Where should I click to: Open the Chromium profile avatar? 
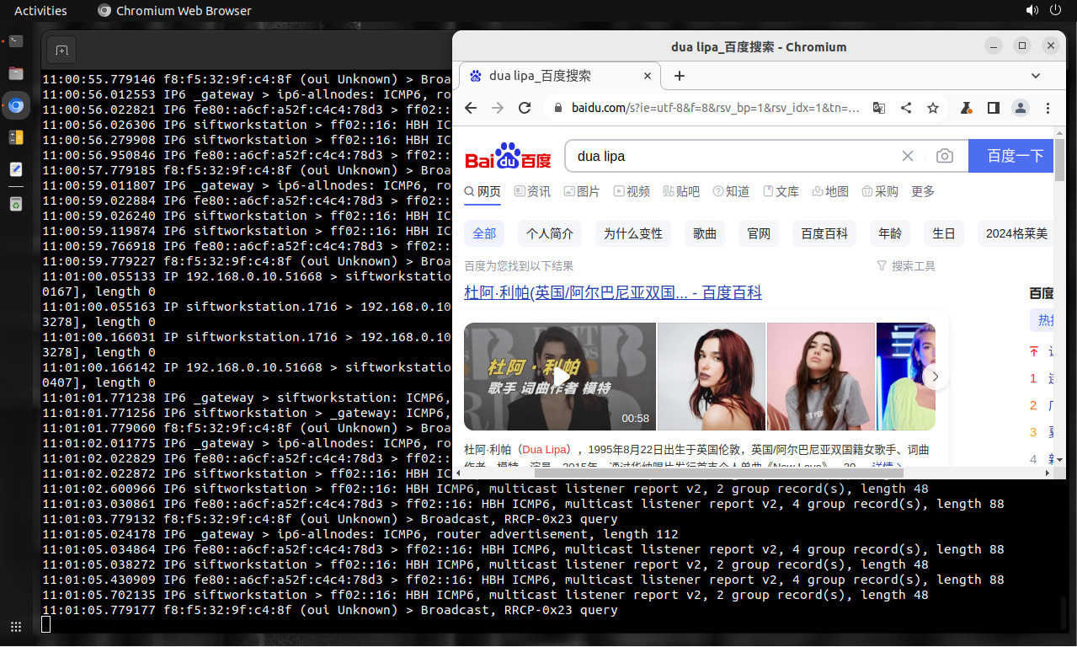(1021, 108)
